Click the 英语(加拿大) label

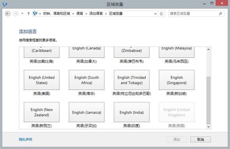86,61
